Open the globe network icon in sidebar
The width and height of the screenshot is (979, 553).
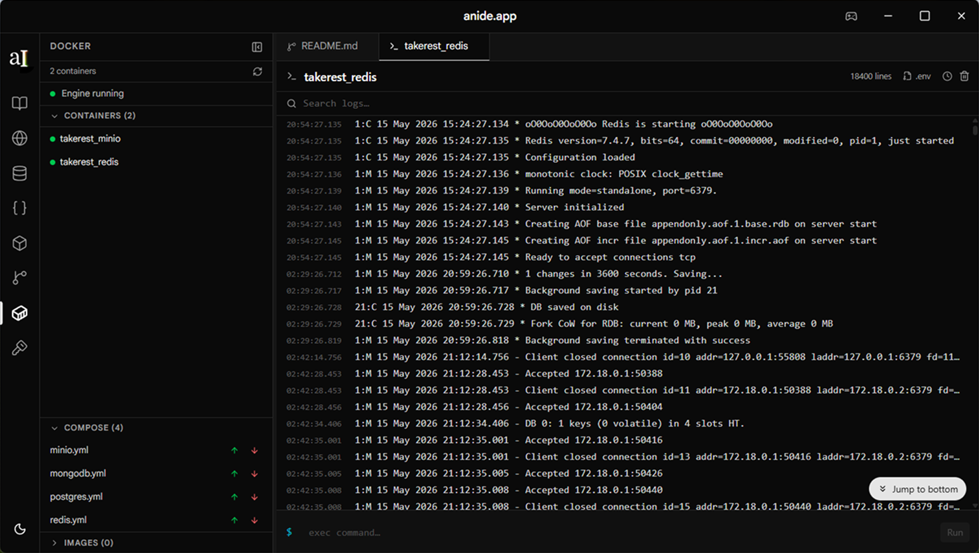[19, 138]
